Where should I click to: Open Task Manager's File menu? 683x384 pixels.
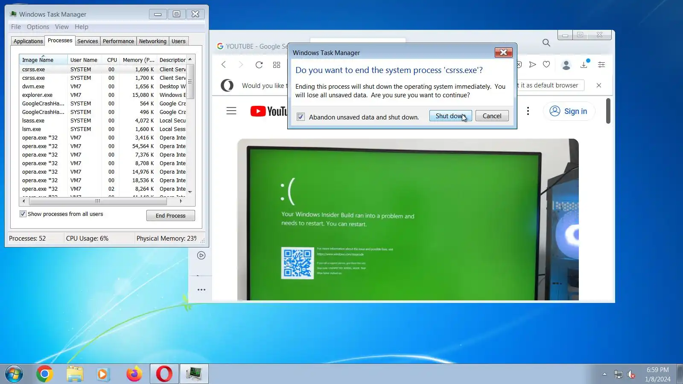[x=16, y=27]
